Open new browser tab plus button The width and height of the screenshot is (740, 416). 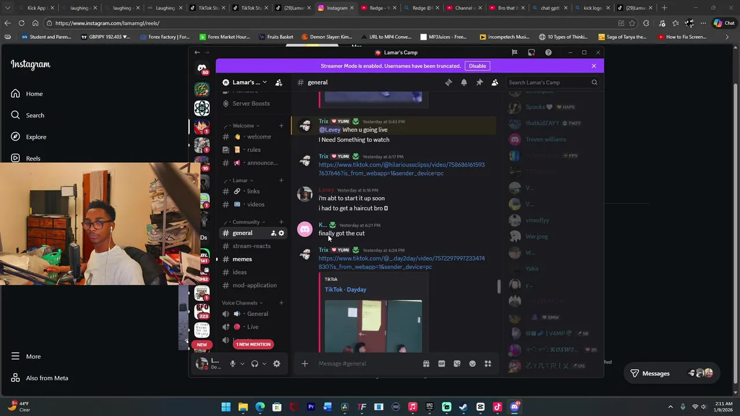click(x=664, y=8)
